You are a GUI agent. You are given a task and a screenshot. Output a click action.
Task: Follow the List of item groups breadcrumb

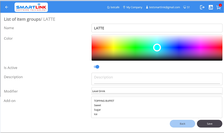point(22,19)
